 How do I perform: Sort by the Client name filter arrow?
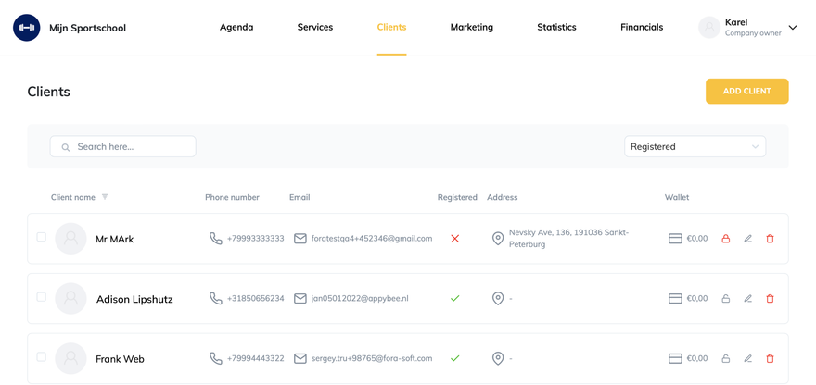pos(105,197)
